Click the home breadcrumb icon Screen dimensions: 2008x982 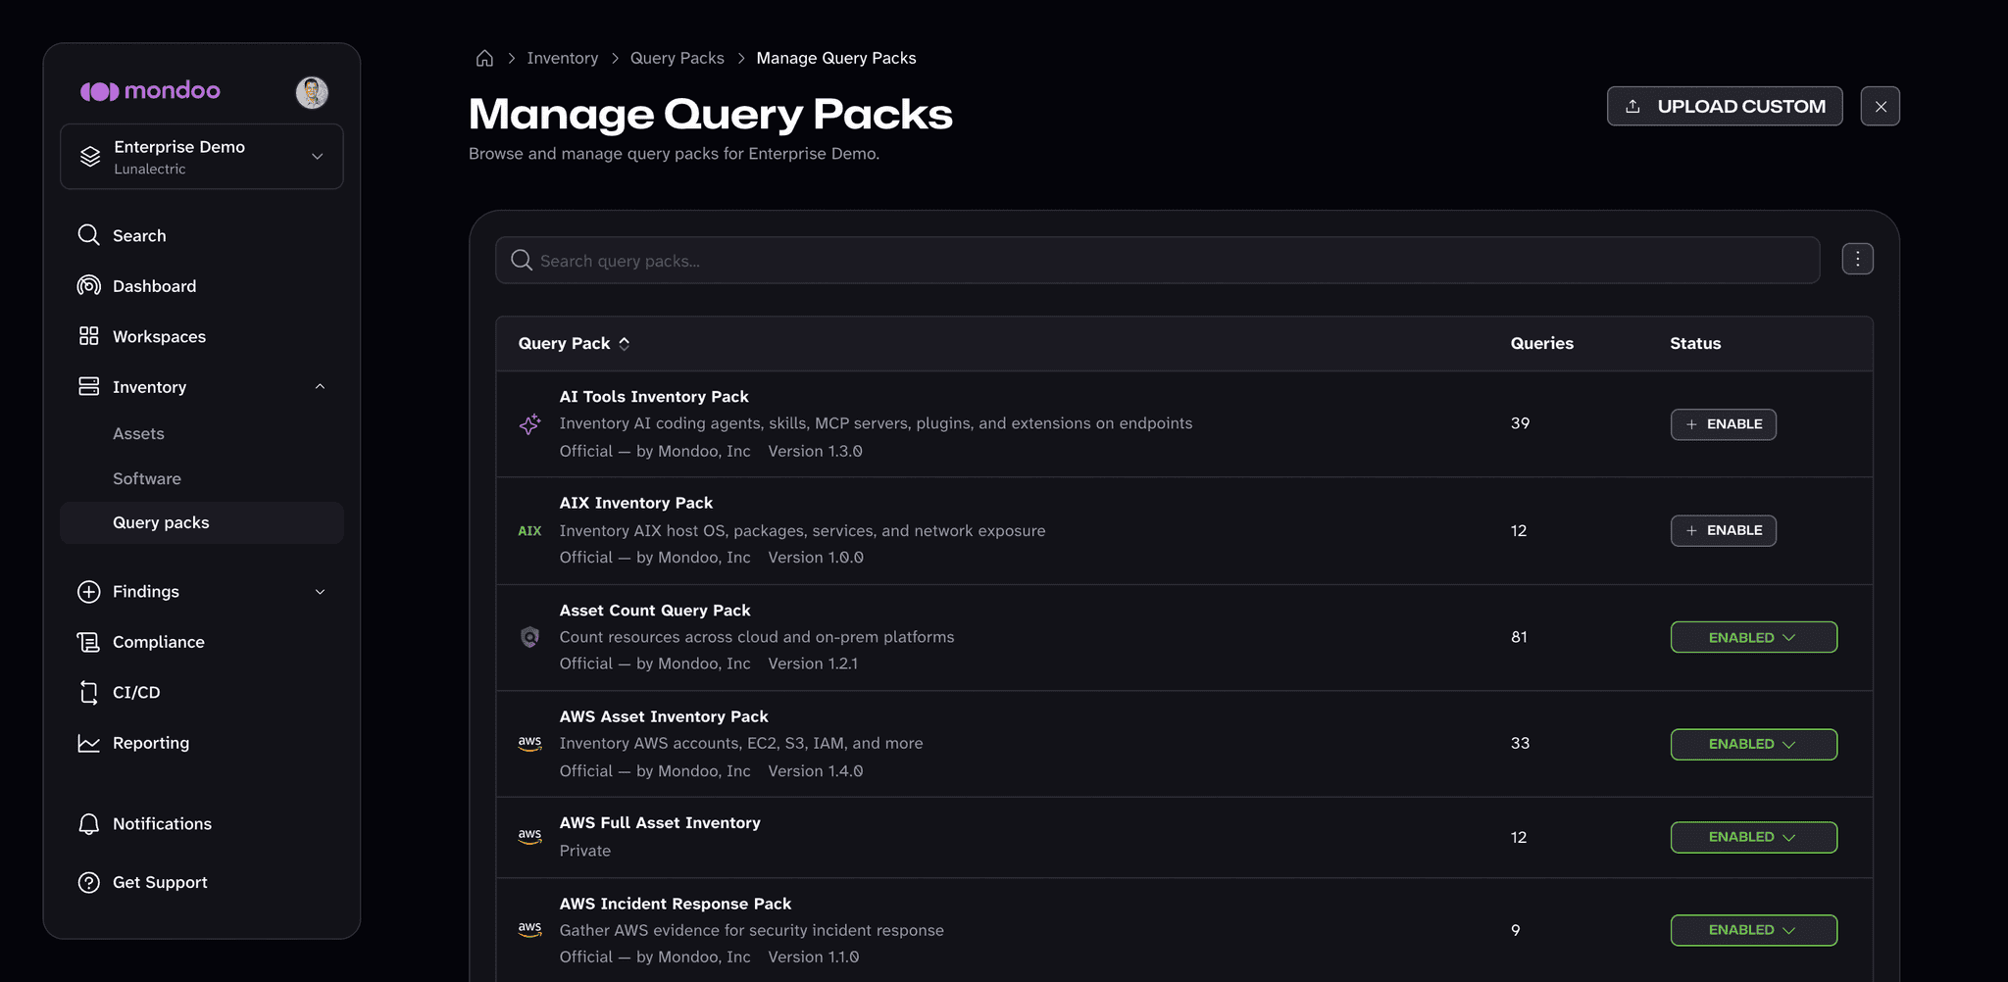[484, 58]
